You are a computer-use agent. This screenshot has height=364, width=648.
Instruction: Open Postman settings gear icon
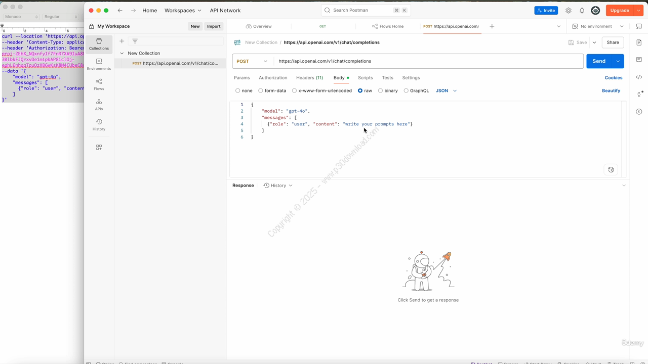(x=569, y=10)
